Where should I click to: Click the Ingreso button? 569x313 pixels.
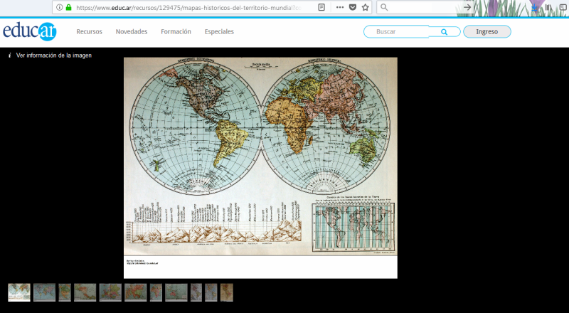(487, 31)
